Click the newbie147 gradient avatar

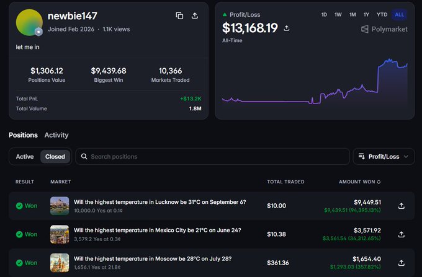pos(29,22)
